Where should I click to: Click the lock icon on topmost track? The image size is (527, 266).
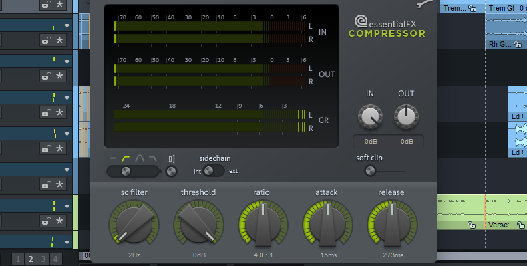46,5
